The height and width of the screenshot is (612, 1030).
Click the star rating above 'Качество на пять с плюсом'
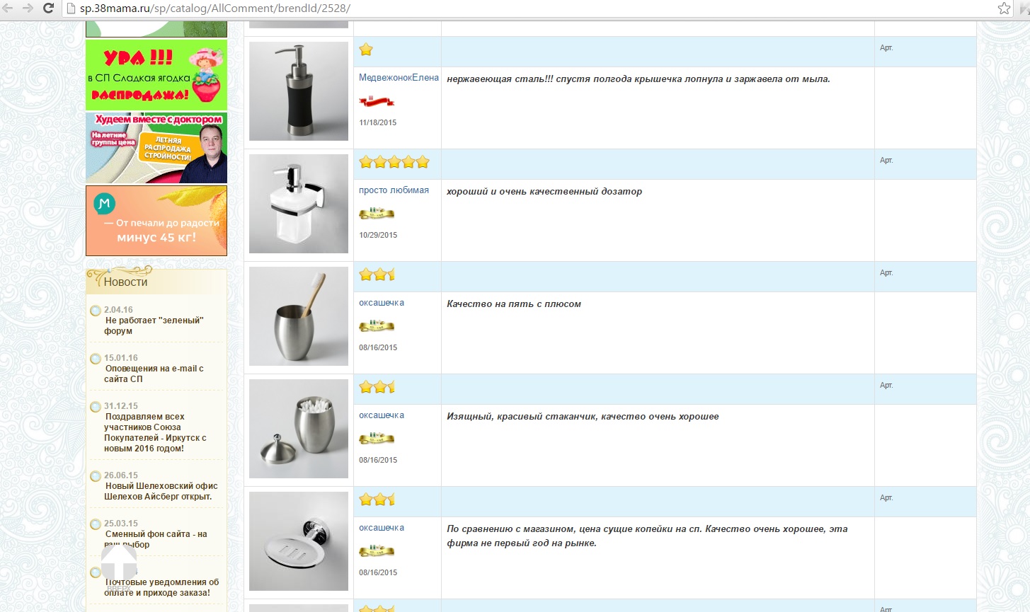point(377,275)
